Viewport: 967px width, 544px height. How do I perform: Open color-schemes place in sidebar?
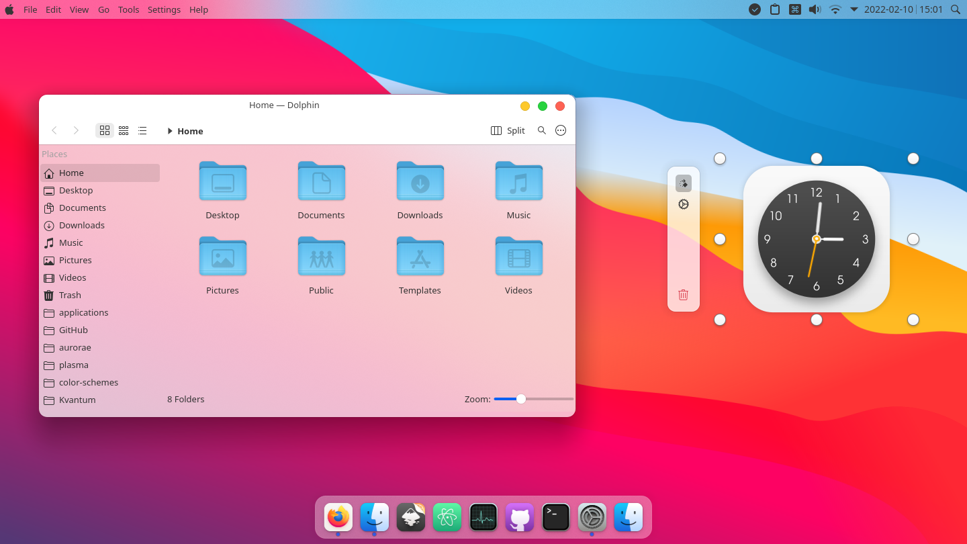point(100,382)
